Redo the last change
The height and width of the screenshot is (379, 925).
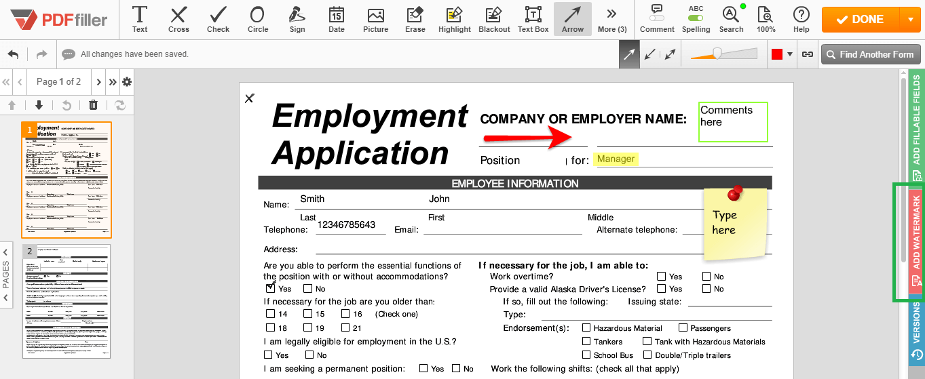tap(42, 54)
